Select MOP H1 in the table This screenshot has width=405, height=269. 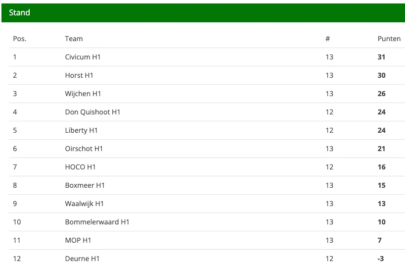(78, 241)
